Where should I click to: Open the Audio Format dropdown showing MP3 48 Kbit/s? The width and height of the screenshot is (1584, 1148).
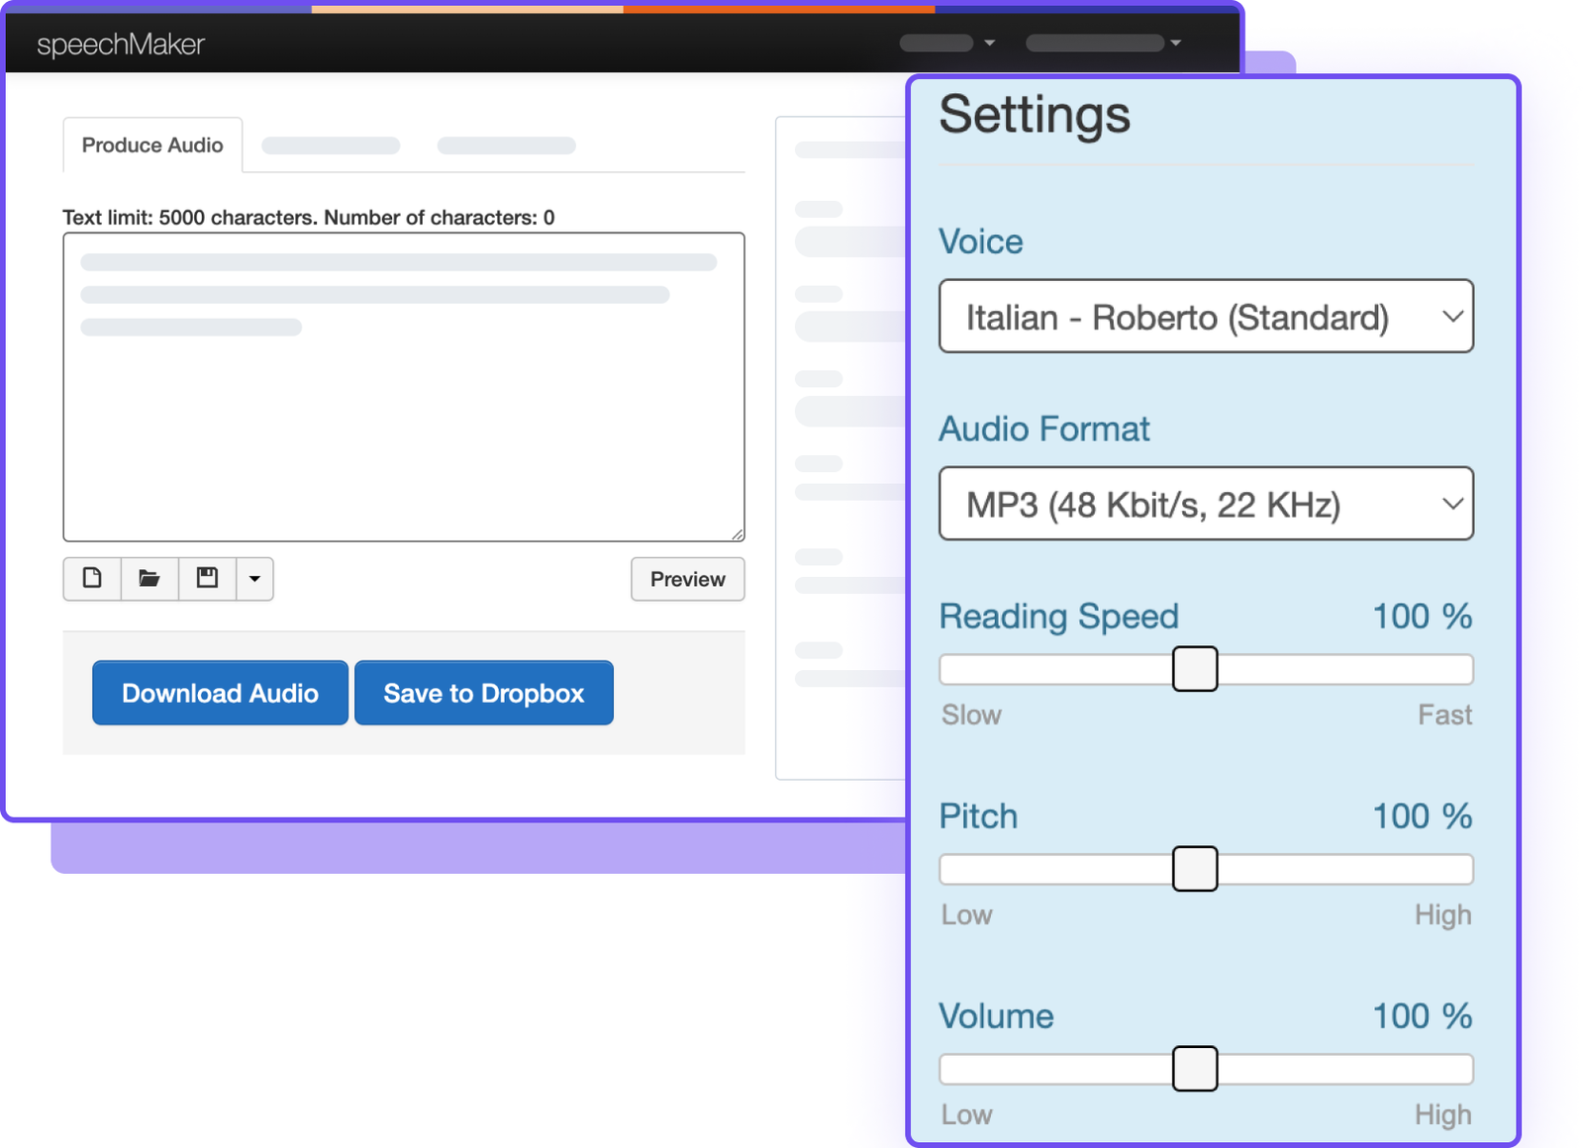point(1205,503)
